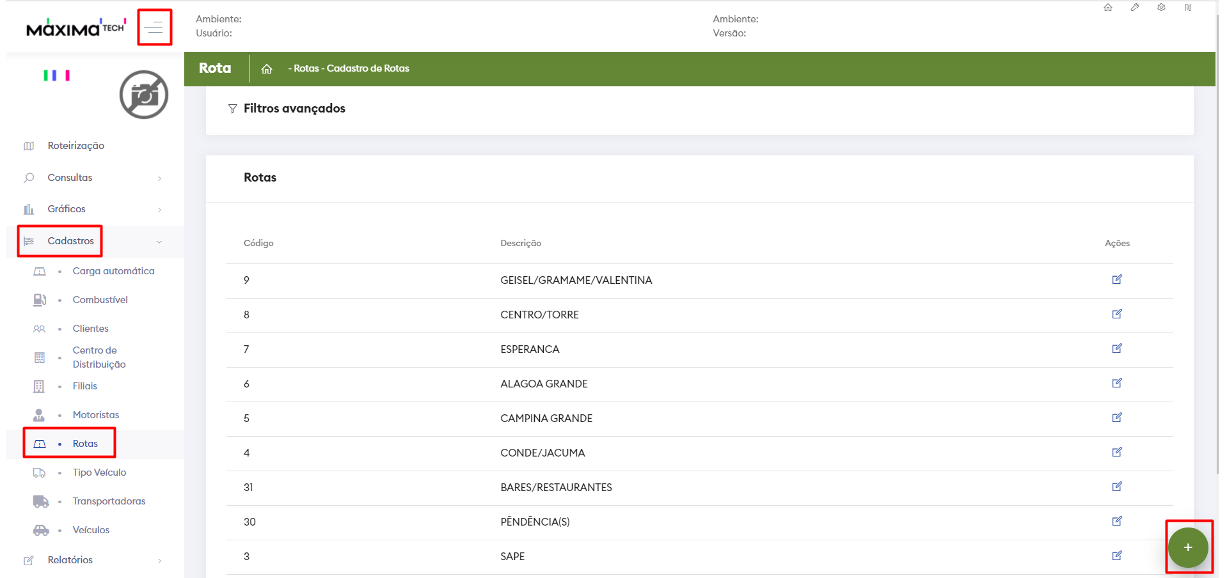
Task: Toggle the hamburger sidebar menu
Action: coord(154,27)
